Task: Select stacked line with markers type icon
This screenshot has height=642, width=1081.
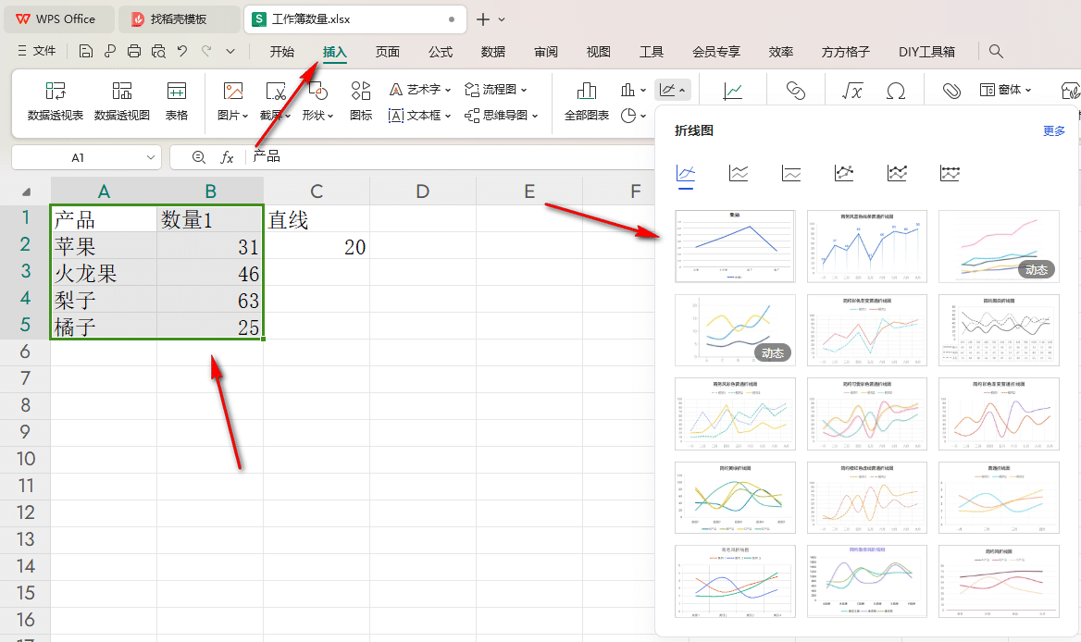Action: pyautogui.click(x=897, y=174)
